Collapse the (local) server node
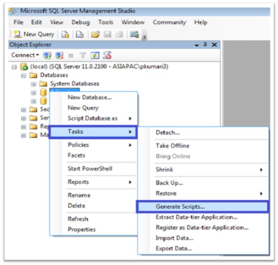This screenshot has height=265, width=278. coord(14,67)
